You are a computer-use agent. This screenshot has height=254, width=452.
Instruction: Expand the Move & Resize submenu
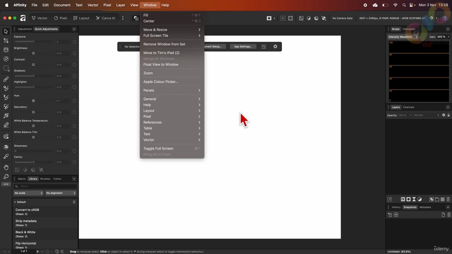[x=172, y=30]
